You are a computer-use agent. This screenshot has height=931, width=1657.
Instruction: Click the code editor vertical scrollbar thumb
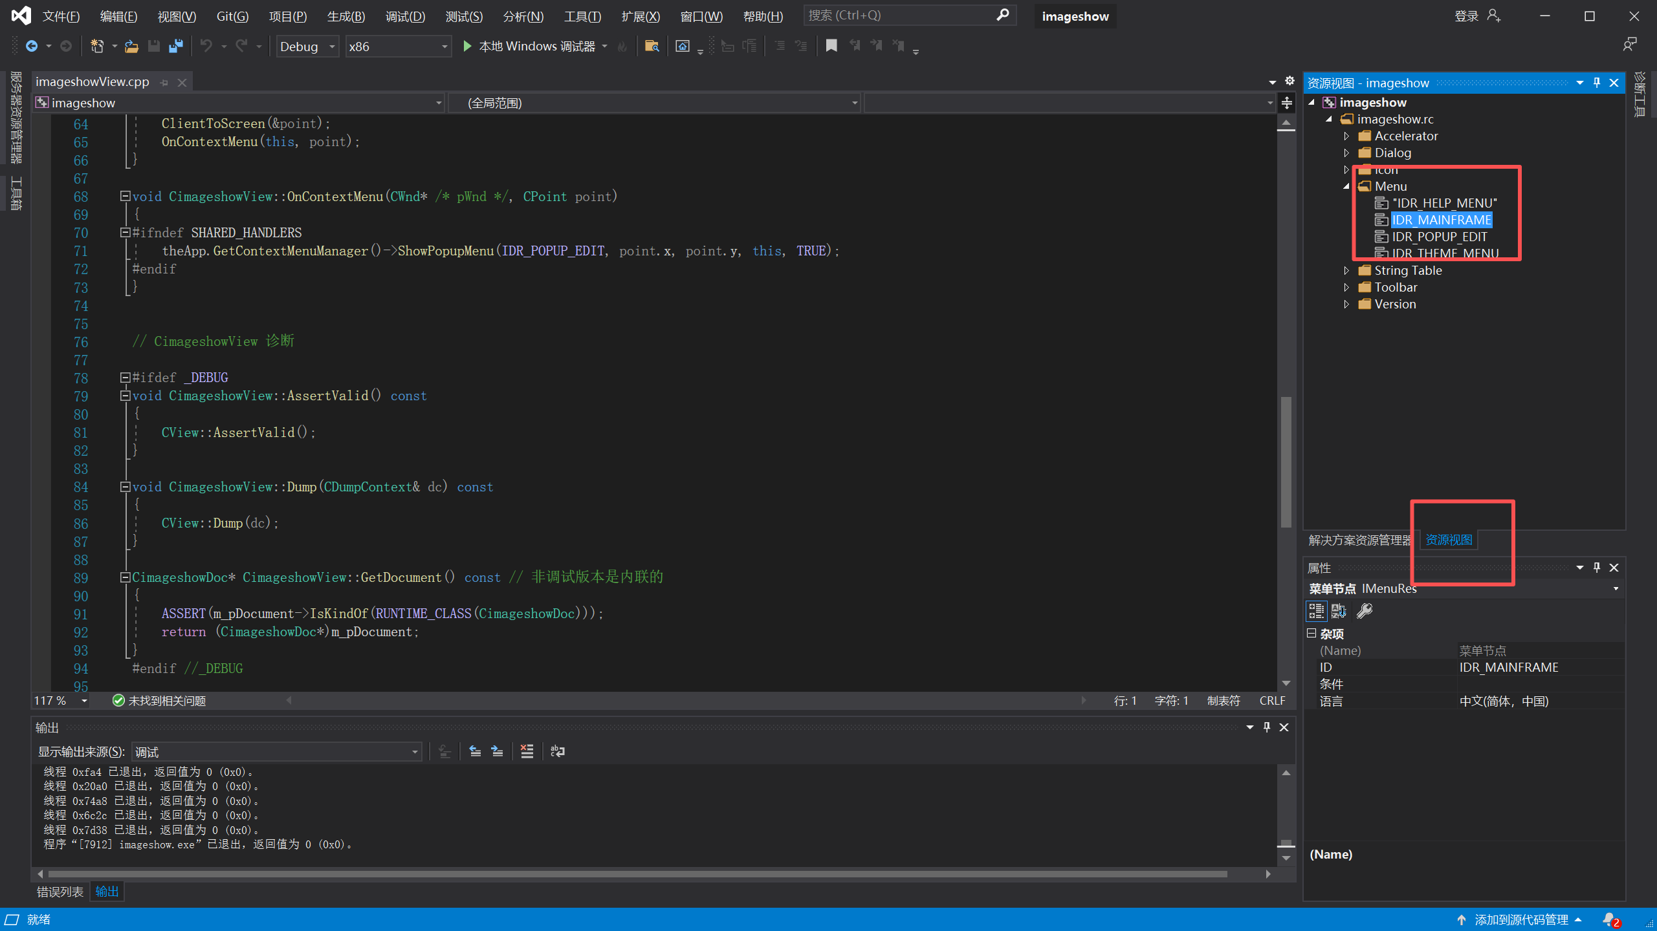[x=1286, y=462]
